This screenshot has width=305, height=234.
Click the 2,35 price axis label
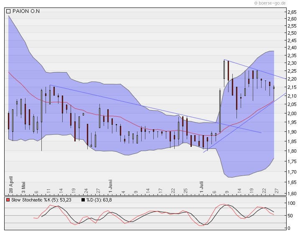tap(292, 56)
